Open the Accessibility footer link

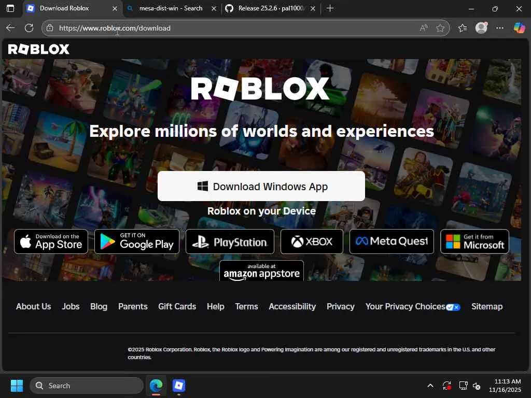coord(292,307)
